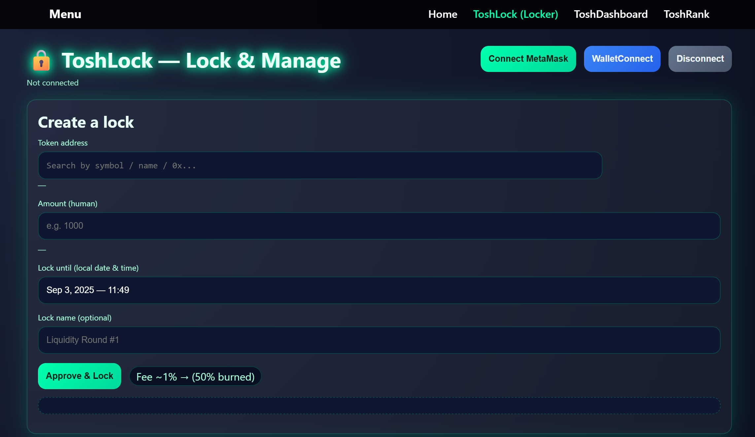755x437 pixels.
Task: Navigate to ToshRank
Action: (686, 14)
